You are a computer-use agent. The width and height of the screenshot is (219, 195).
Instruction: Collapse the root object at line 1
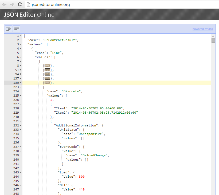[x=21, y=35]
